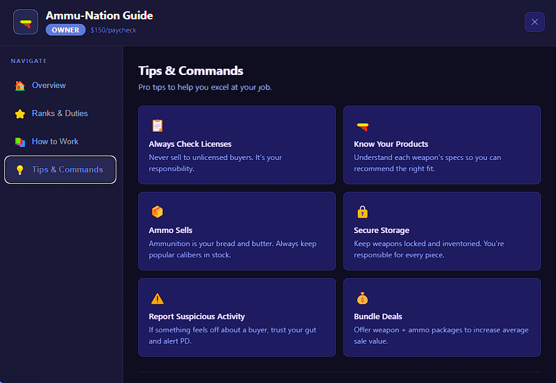Screen dimensions: 556x383
Task: Select the Tips & Commands nav item
Action: (x=60, y=170)
